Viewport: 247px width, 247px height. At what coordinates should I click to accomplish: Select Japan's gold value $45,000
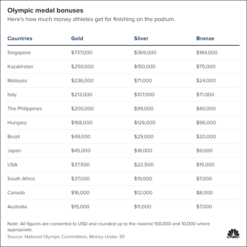tap(80, 151)
